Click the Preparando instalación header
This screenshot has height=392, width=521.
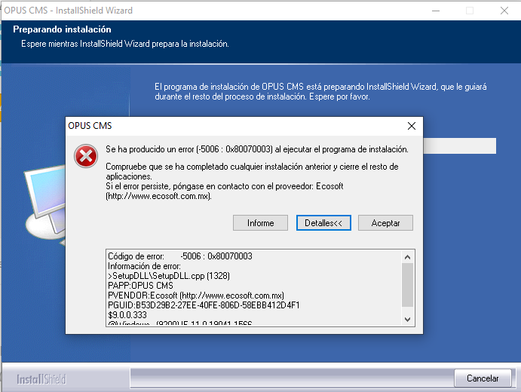point(63,29)
